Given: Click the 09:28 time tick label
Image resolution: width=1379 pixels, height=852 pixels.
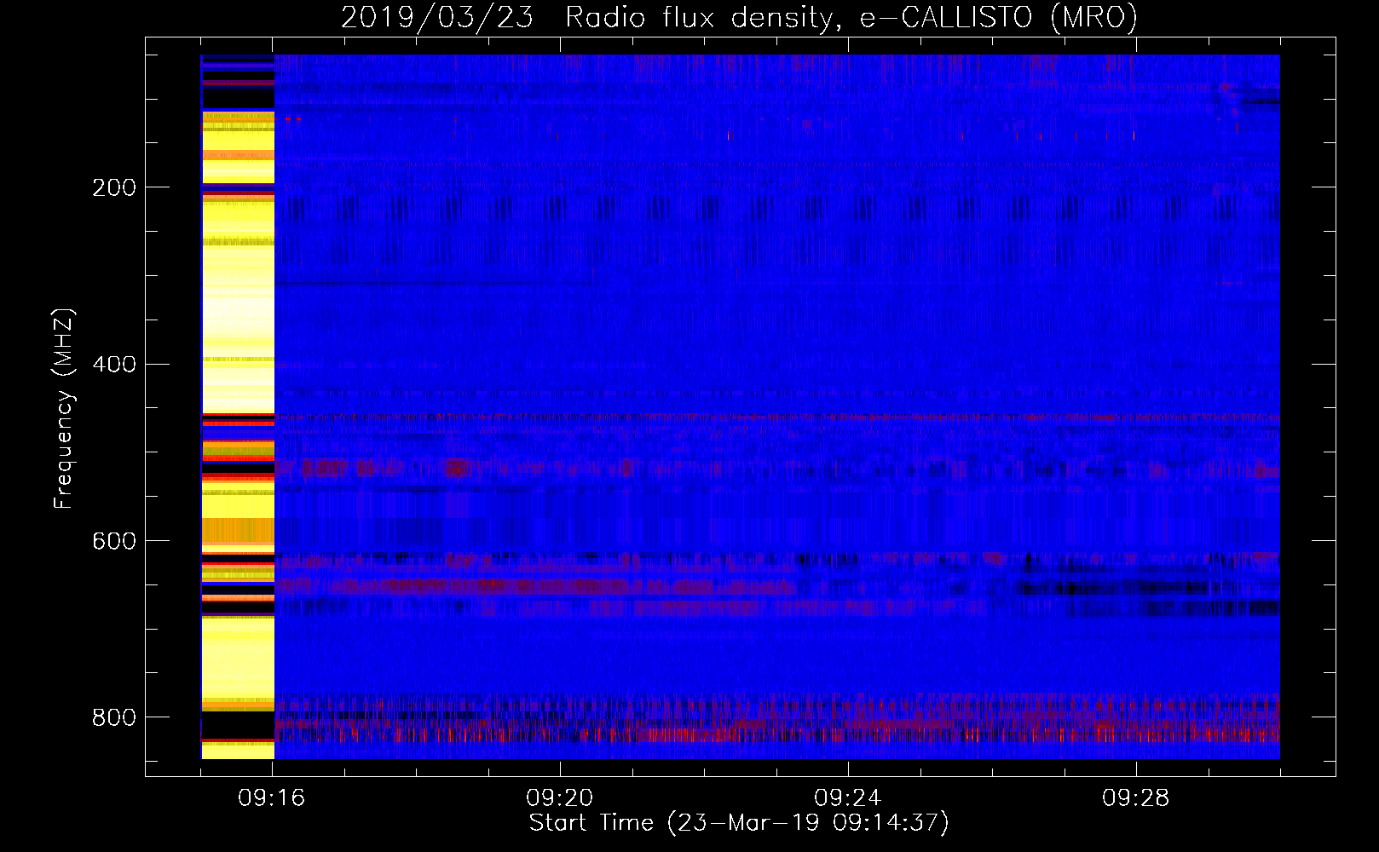Looking at the screenshot, I should click(1136, 798).
